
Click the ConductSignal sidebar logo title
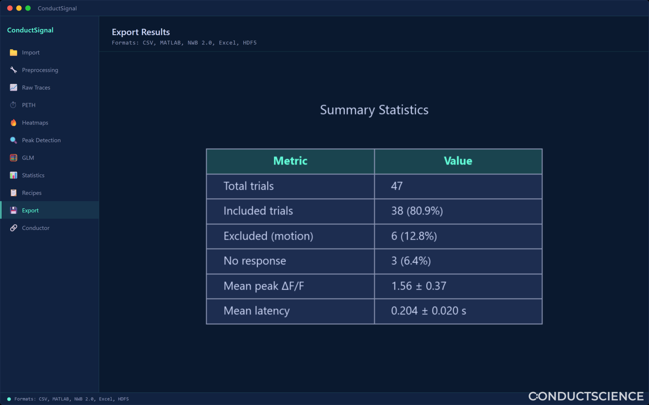tap(30, 30)
